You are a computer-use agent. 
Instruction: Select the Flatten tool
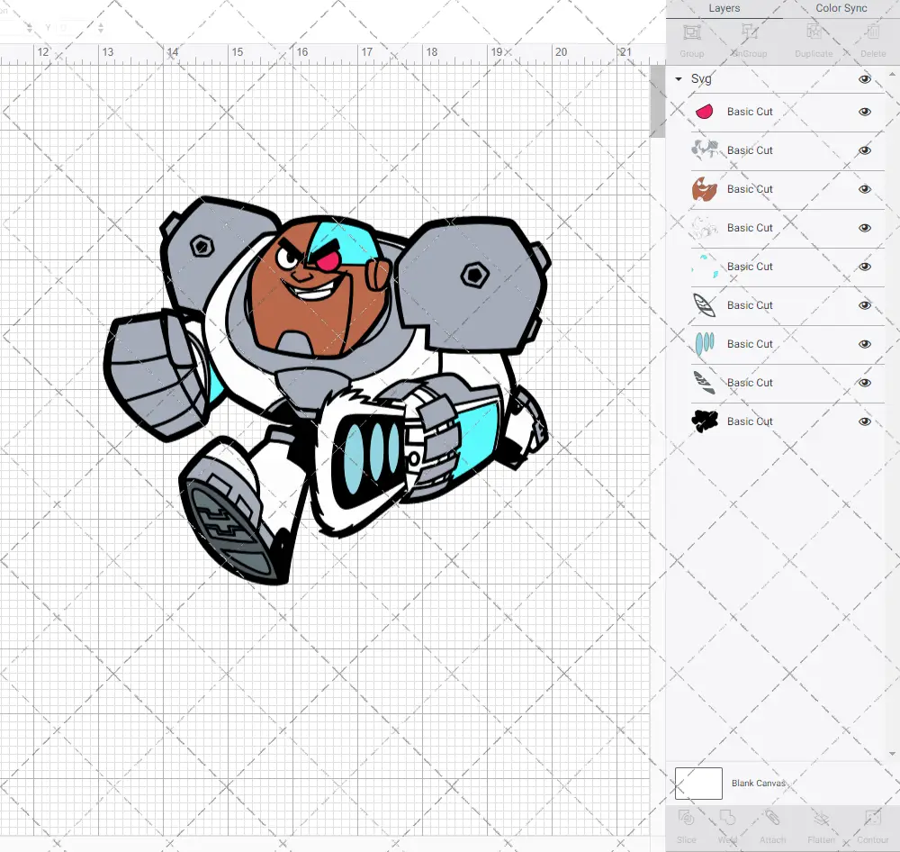pos(822,818)
